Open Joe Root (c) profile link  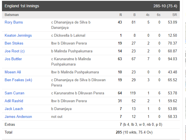tap(15, 51)
